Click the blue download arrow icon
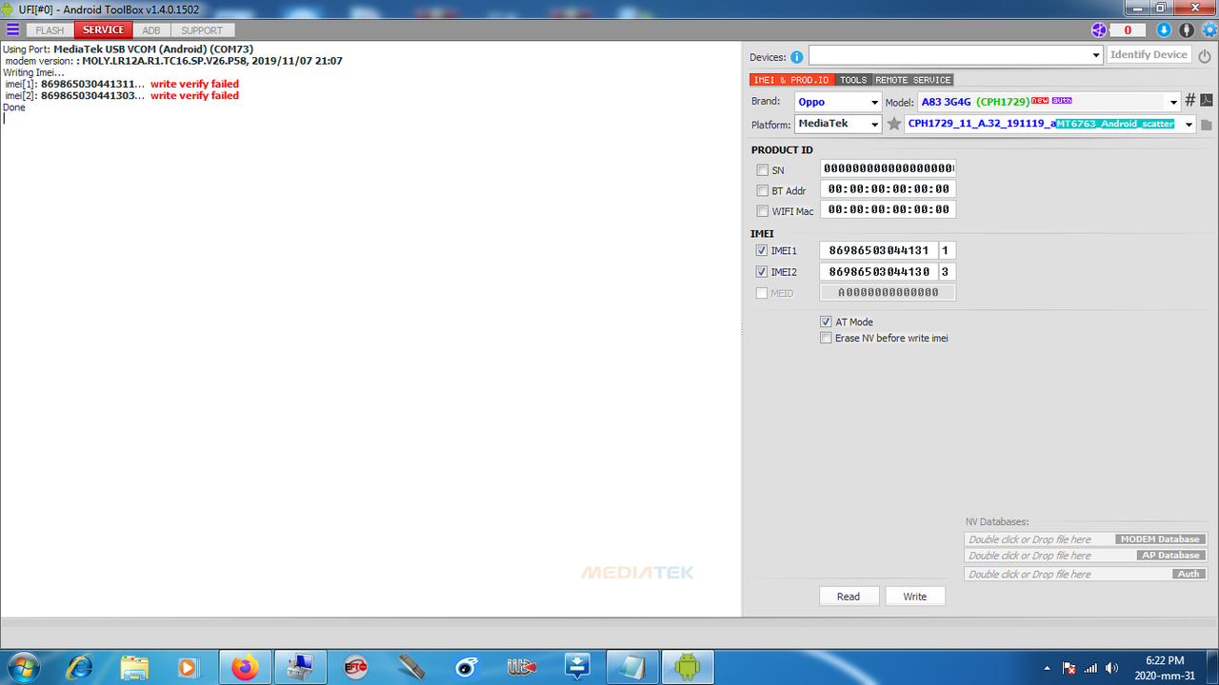The image size is (1219, 685). point(1163,30)
